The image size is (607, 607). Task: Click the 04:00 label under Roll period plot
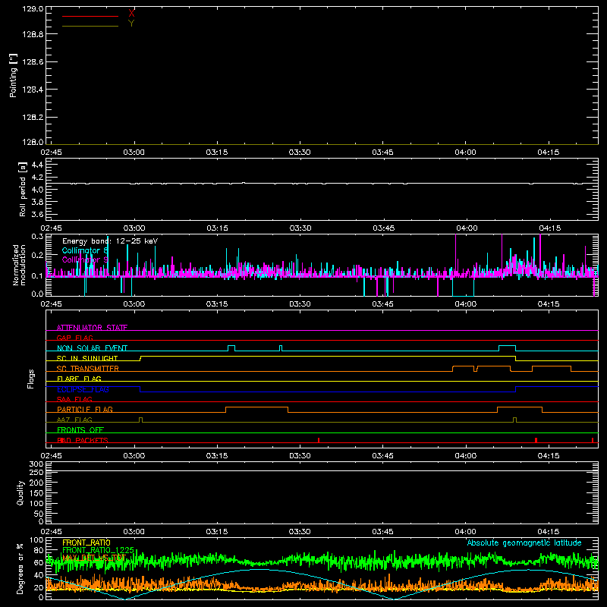click(x=467, y=228)
